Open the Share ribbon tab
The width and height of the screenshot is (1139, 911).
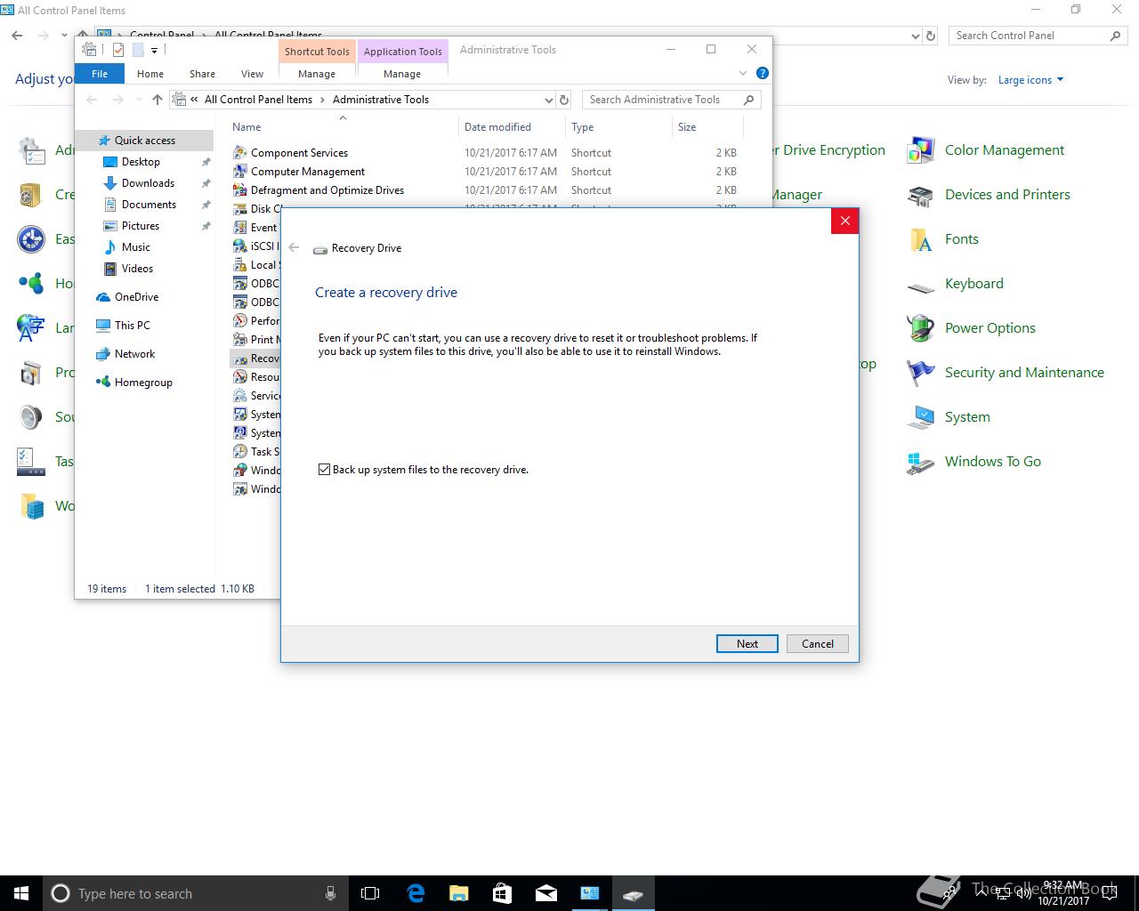tap(202, 74)
